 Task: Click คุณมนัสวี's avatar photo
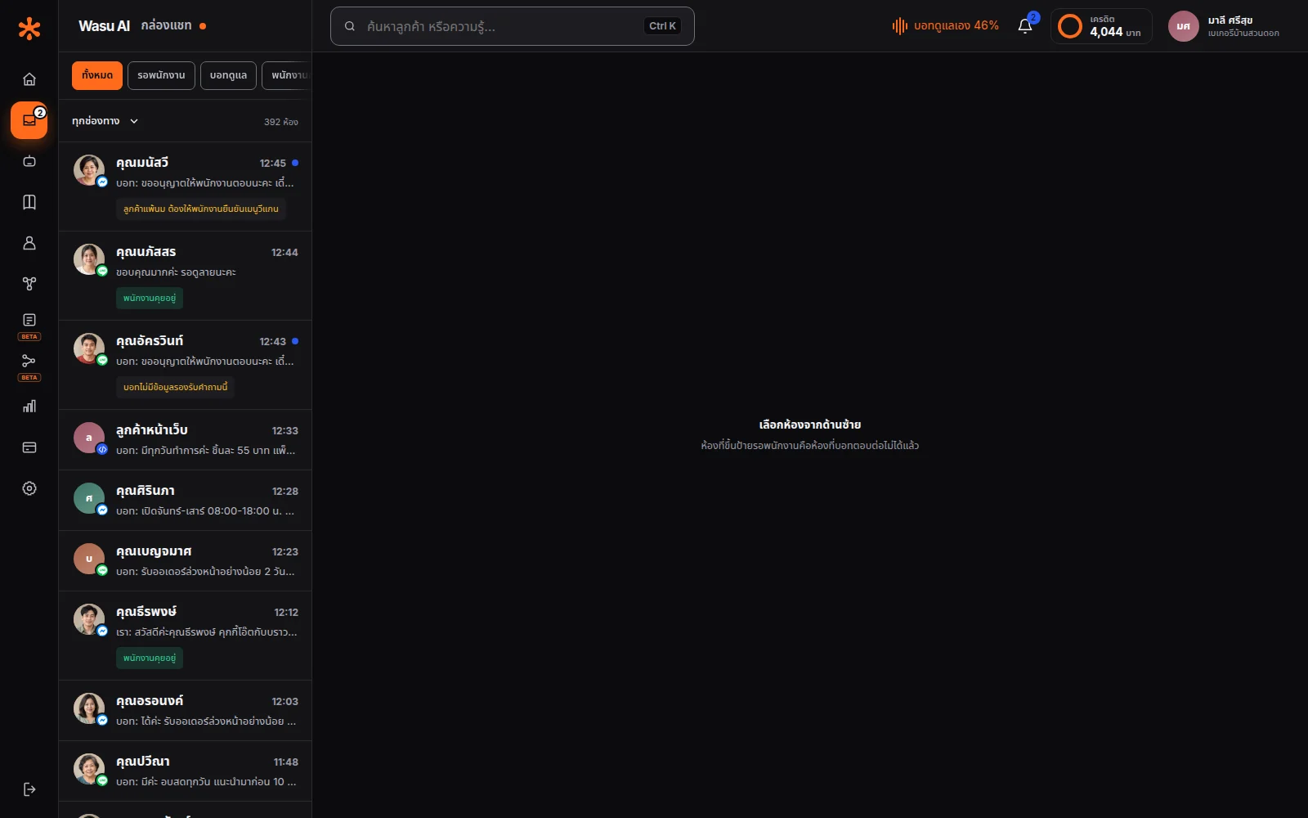click(89, 170)
